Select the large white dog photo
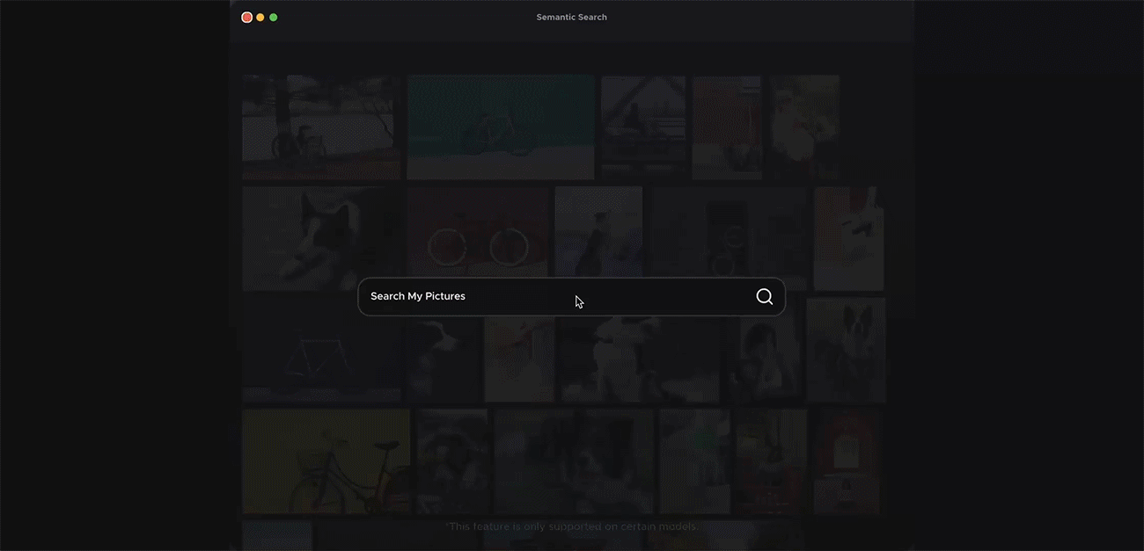The image size is (1144, 551). tap(638, 360)
